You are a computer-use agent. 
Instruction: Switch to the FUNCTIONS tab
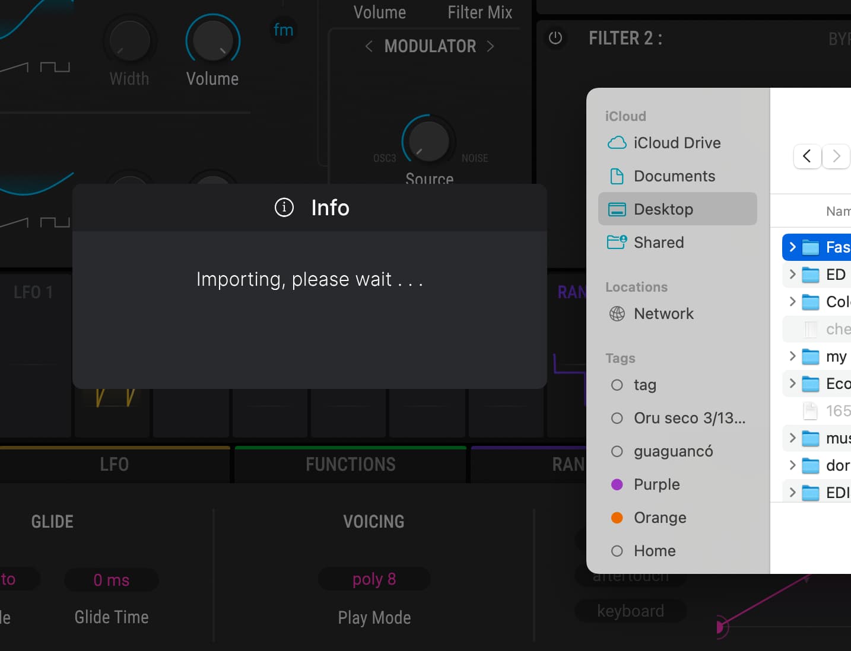(x=350, y=464)
